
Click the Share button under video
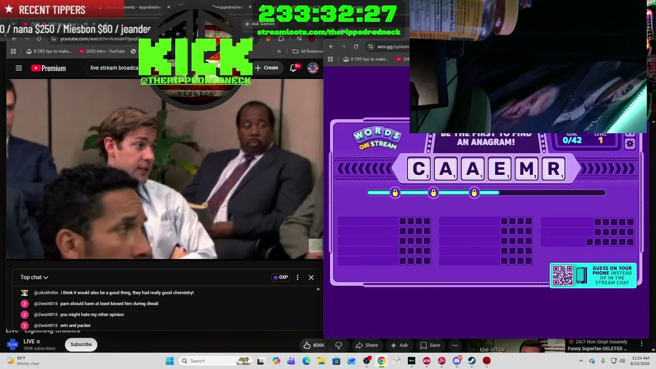[366, 345]
